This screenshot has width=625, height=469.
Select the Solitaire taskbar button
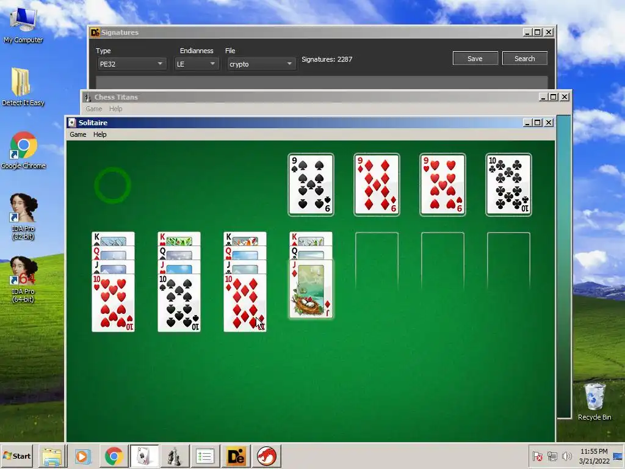(x=144, y=456)
